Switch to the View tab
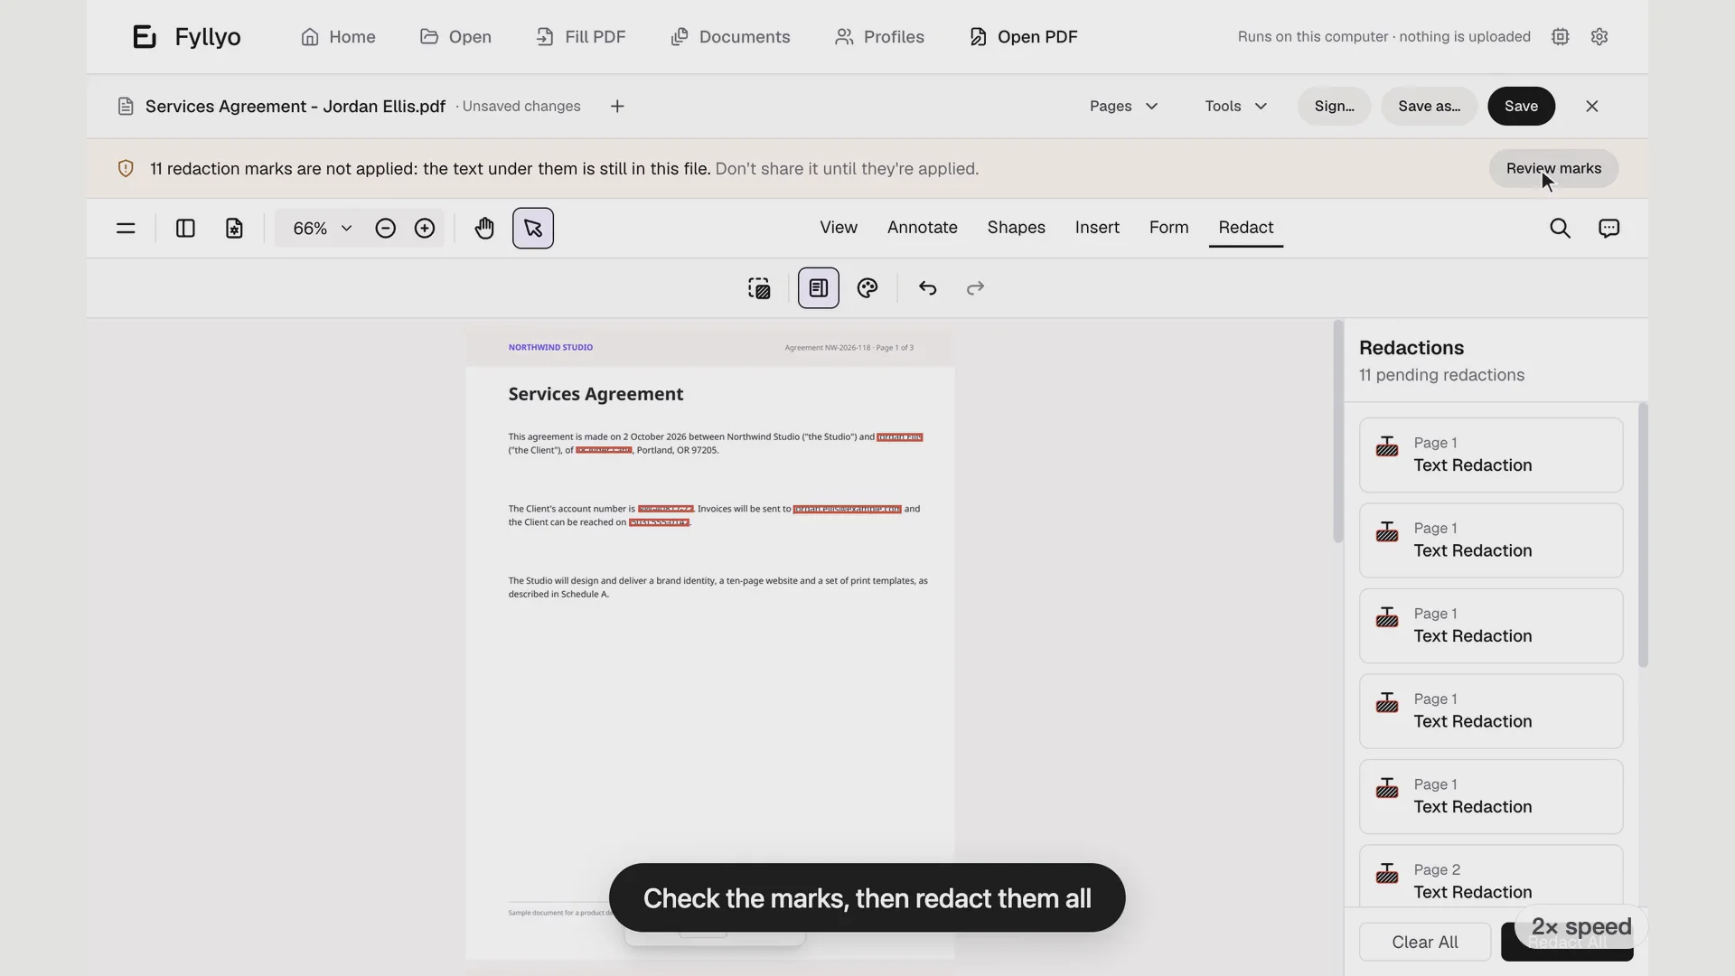This screenshot has width=1735, height=976. pos(839,228)
